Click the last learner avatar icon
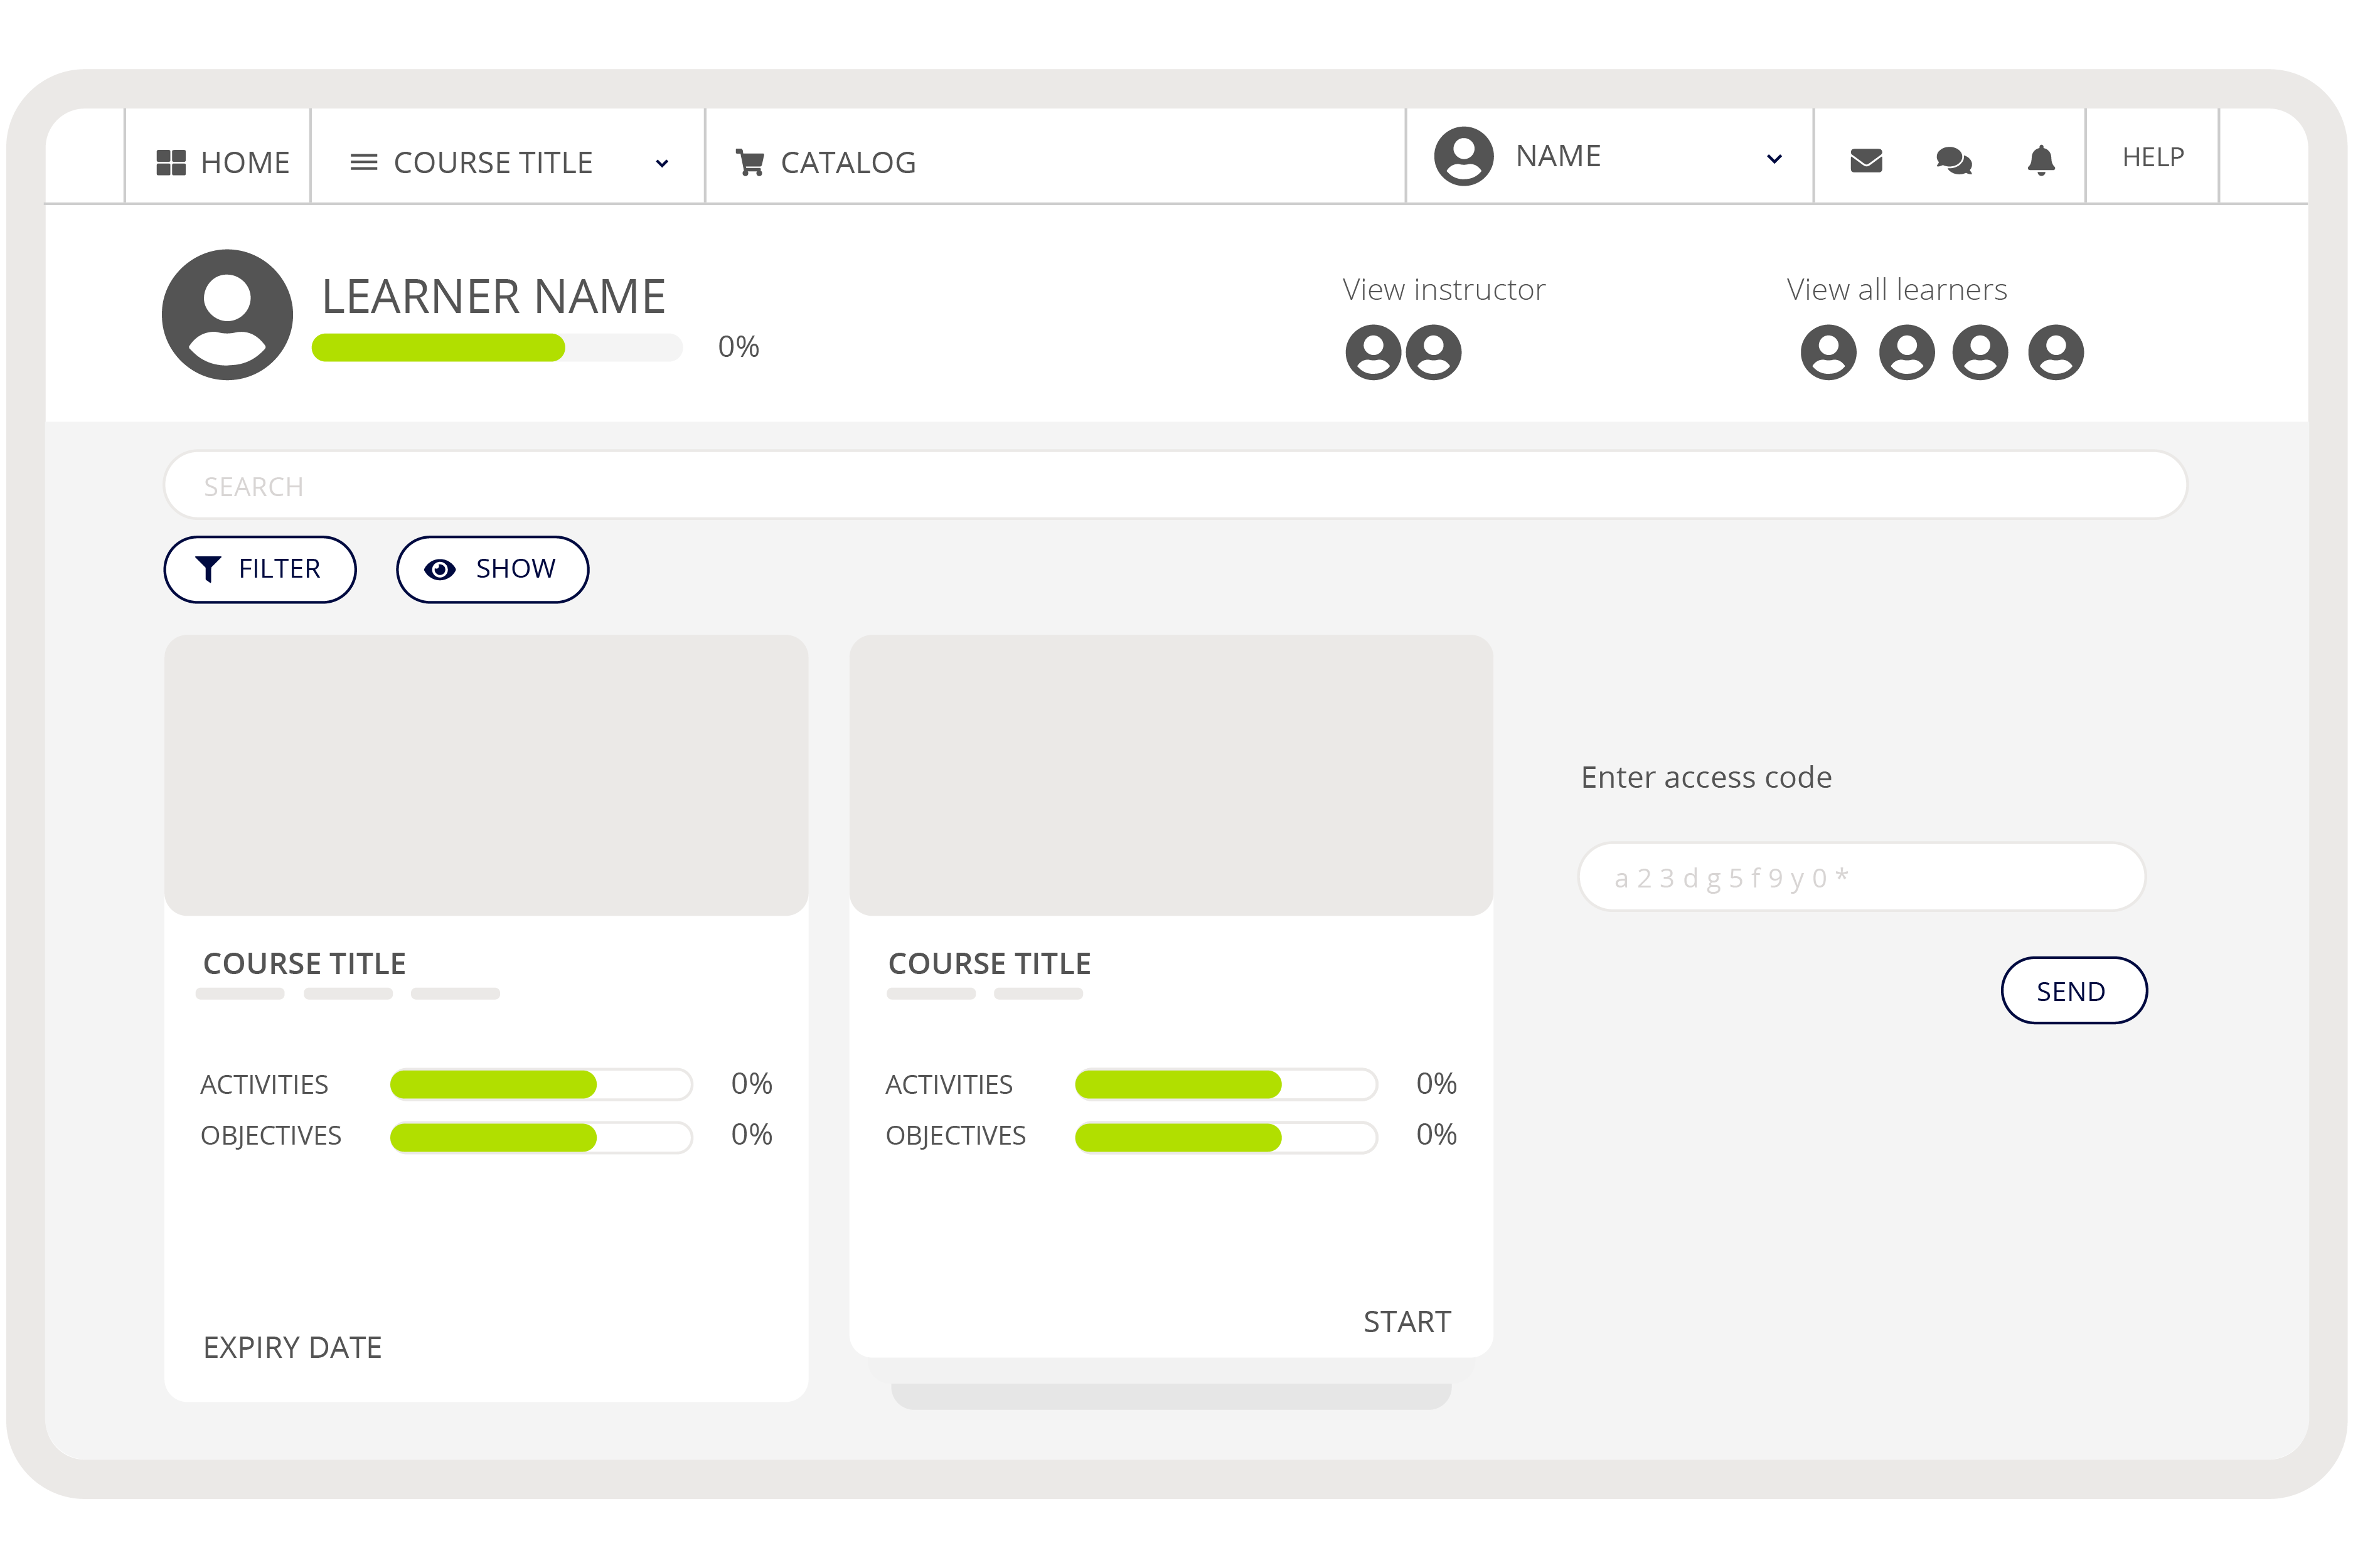Screen dimensions: 2353x1568 2055,352
